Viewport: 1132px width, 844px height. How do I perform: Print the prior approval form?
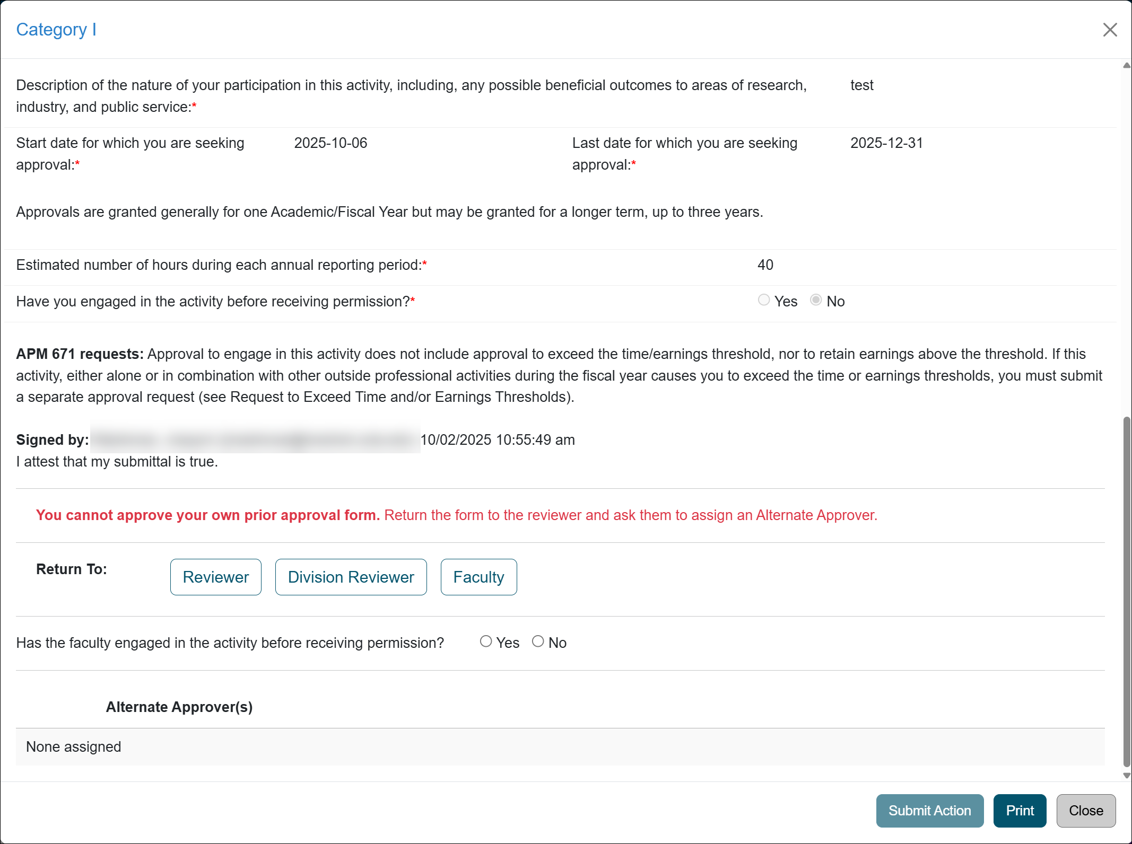(1020, 811)
